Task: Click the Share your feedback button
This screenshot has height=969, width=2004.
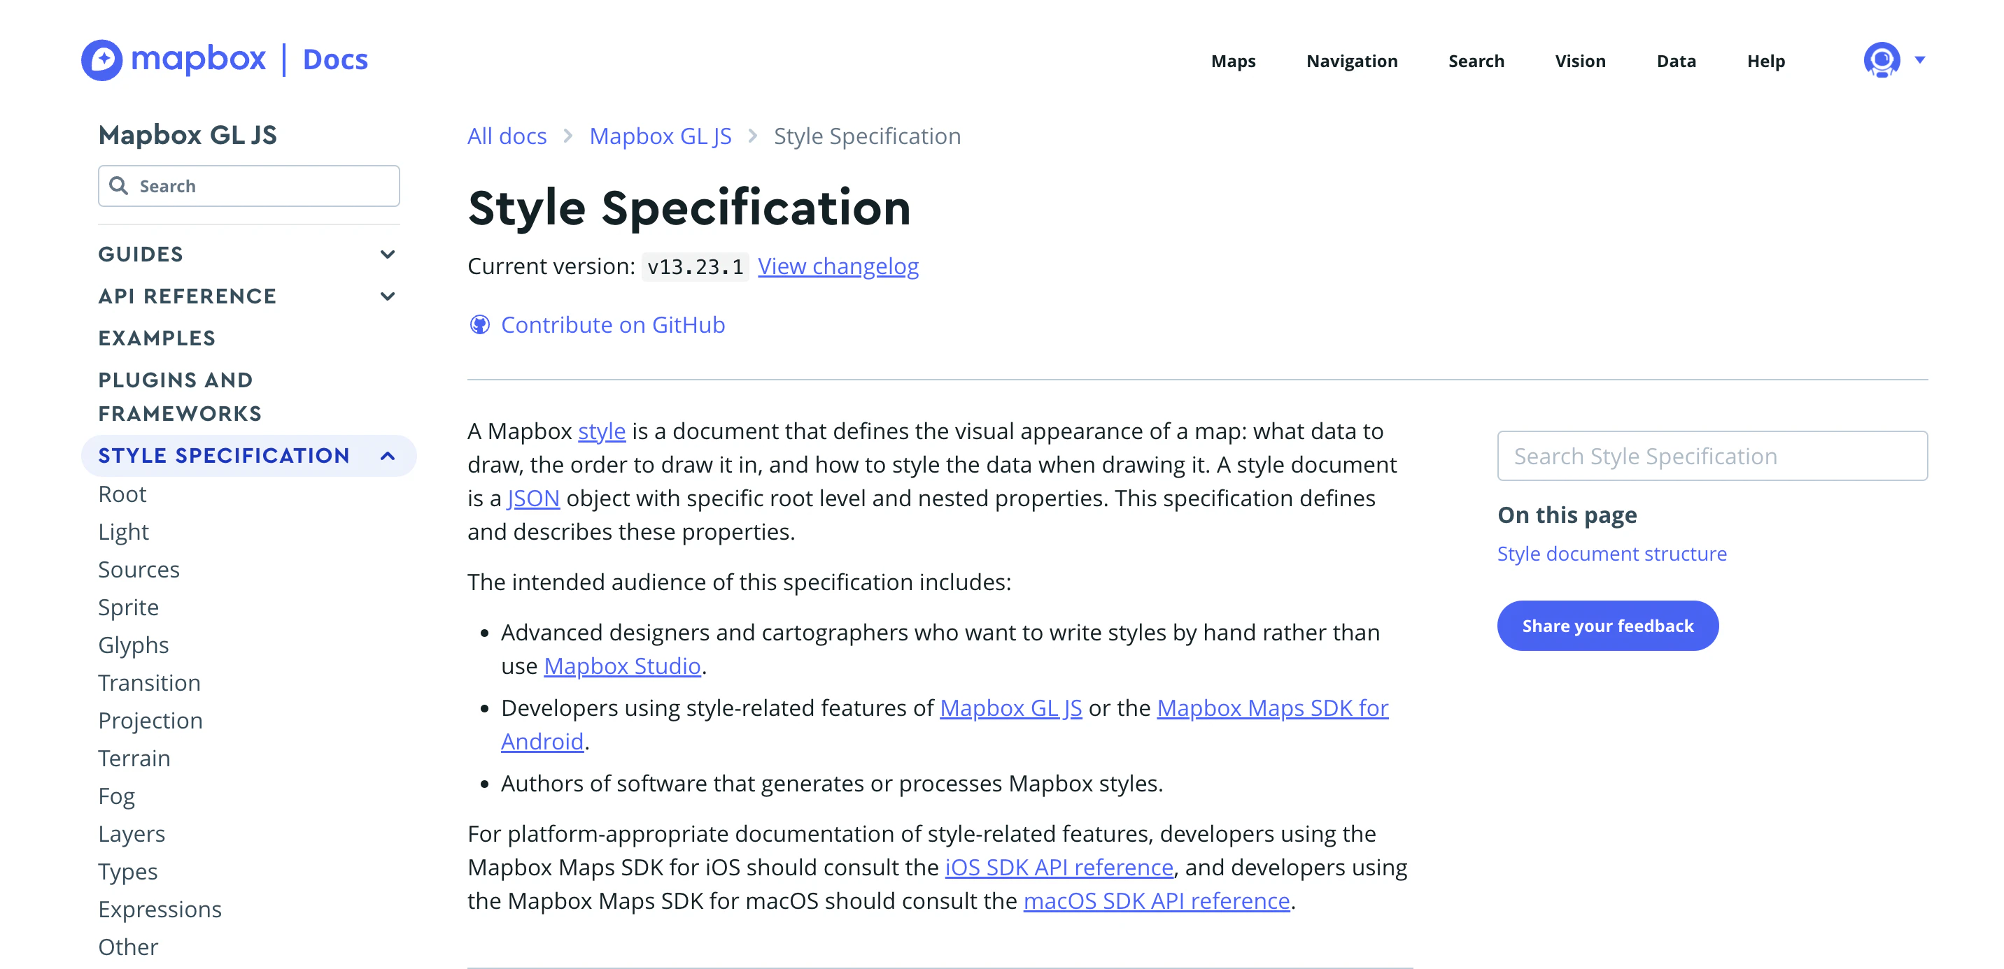Action: point(1607,626)
